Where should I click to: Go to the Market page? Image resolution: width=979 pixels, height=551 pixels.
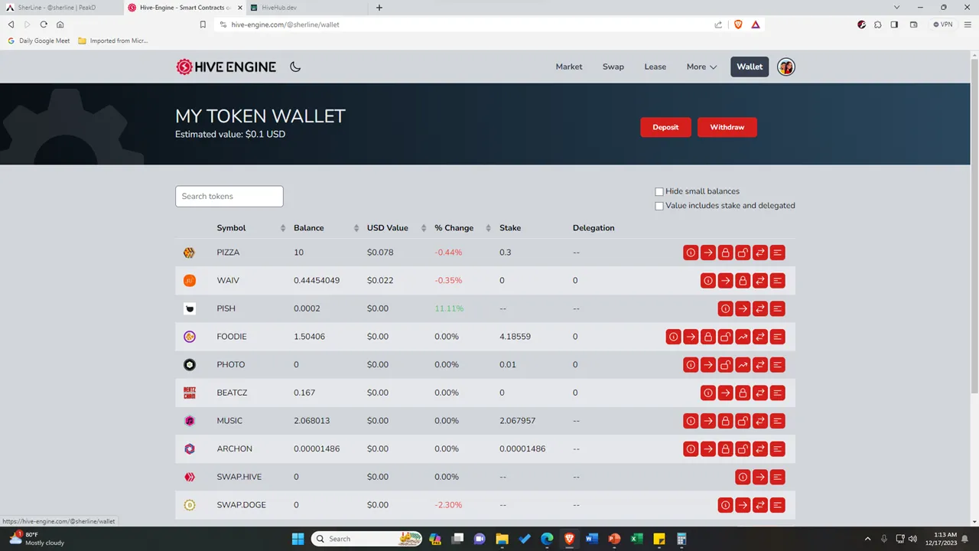tap(569, 67)
